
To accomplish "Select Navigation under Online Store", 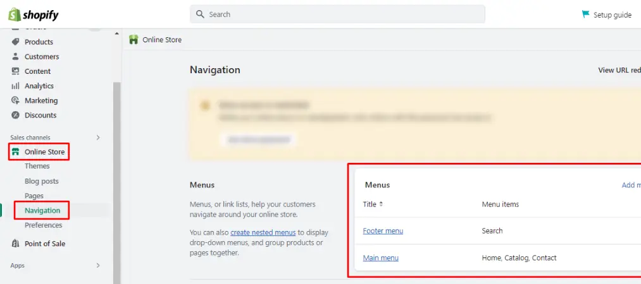I will tap(42, 210).
